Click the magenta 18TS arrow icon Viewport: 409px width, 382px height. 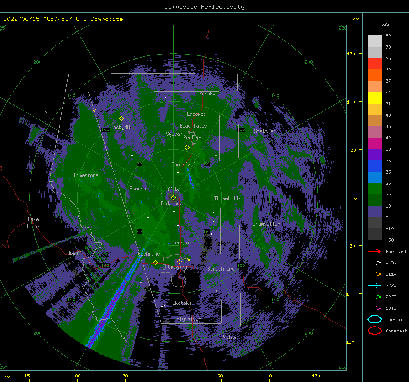374,308
